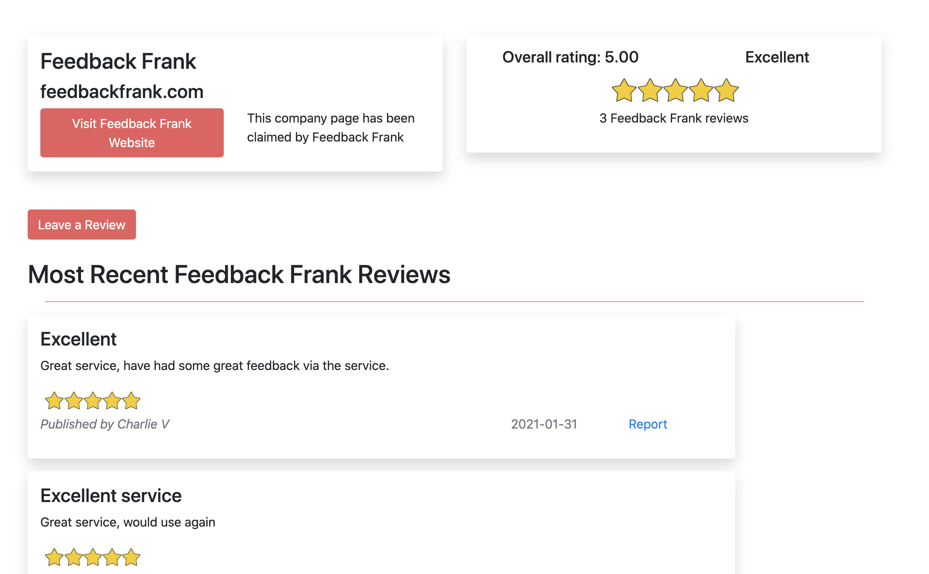Click the 3 Feedback Frank reviews text
This screenshot has width=929, height=574.
pyautogui.click(x=673, y=118)
